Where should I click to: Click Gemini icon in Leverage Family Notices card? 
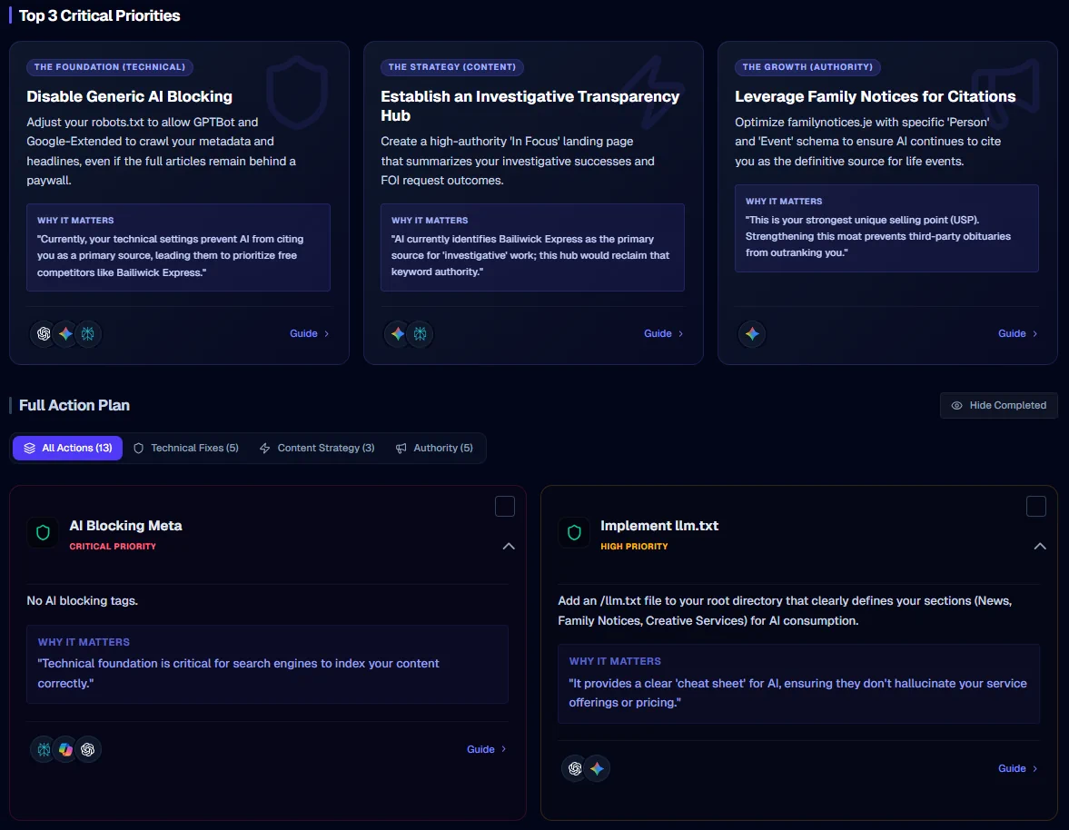(x=751, y=334)
